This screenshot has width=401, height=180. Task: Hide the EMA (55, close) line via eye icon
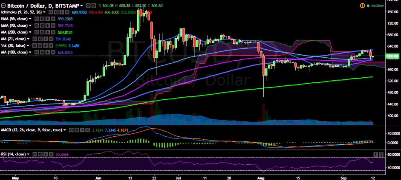point(37,19)
